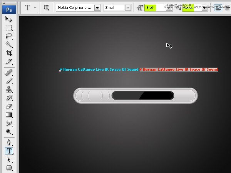231x173 pixels.
Task: Select the Lasso tool
Action: (9, 36)
